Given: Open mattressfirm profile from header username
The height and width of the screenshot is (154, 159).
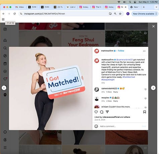Looking at the screenshot, I should [107, 51].
